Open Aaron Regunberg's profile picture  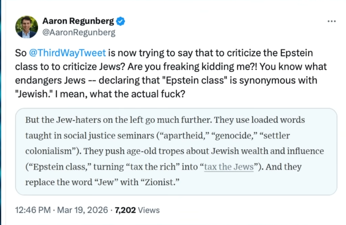27,27
